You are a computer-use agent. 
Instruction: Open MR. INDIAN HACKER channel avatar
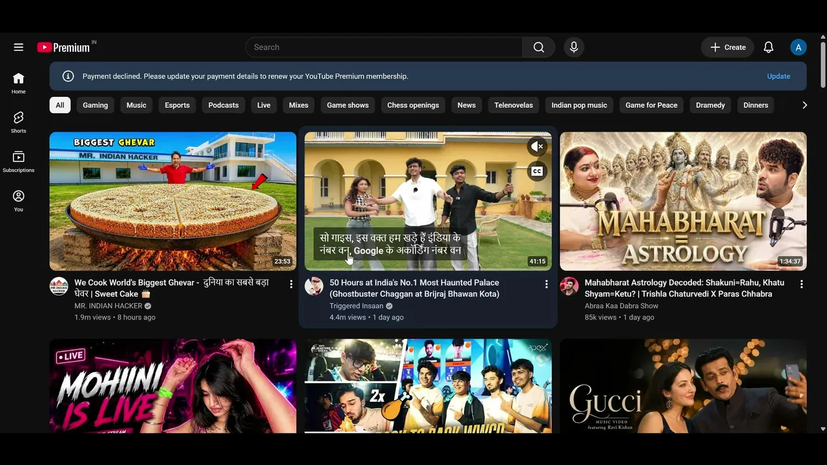[59, 286]
